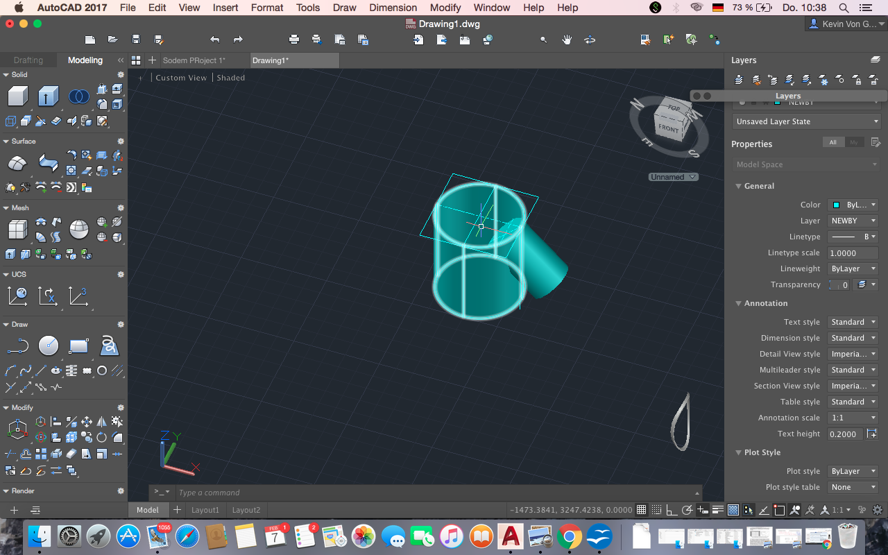
Task: Click the Color swatch in properties
Action: tap(836, 205)
